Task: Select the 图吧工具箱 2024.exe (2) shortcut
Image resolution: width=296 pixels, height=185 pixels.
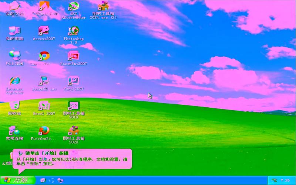Action: (103, 10)
